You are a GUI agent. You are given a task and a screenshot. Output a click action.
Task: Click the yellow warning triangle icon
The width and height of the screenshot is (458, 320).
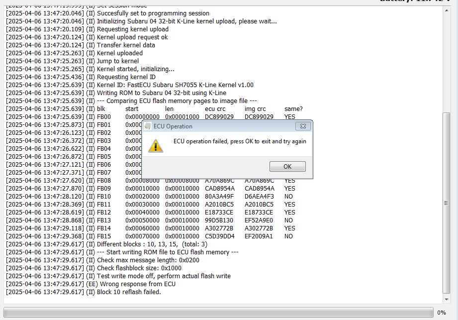pyautogui.click(x=156, y=145)
